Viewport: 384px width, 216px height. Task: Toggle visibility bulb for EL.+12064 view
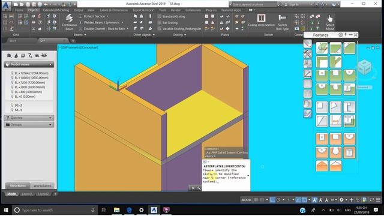[x=12, y=73]
